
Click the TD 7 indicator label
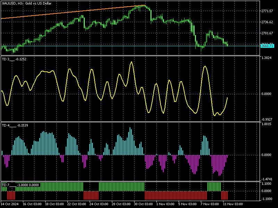[x=20, y=185]
